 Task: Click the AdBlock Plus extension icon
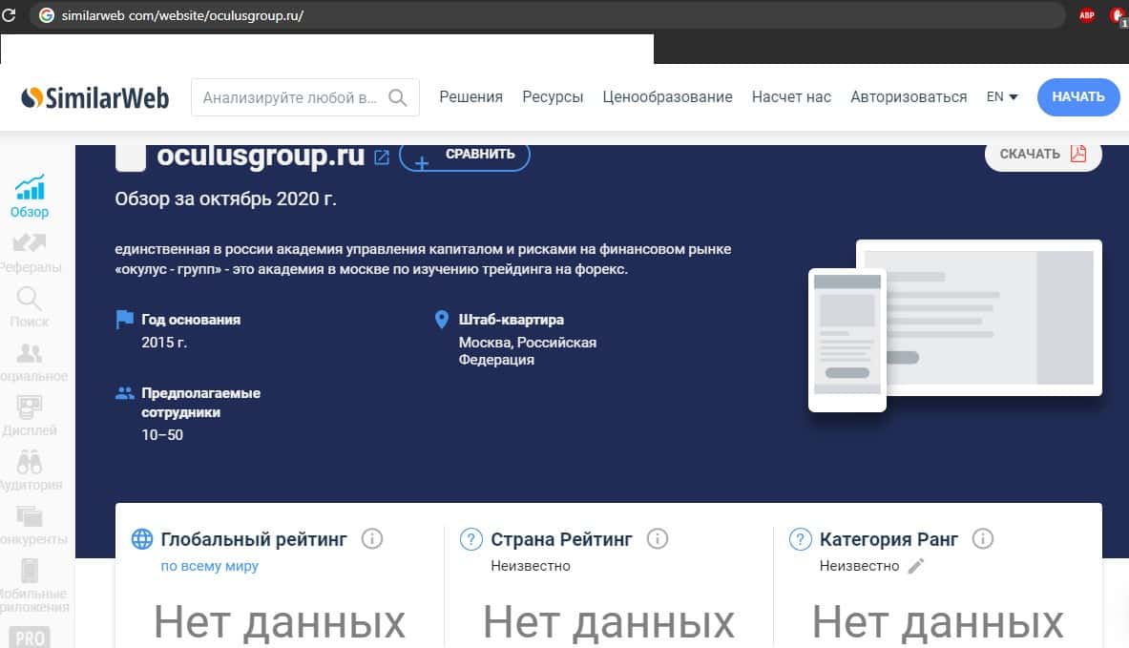(x=1086, y=15)
